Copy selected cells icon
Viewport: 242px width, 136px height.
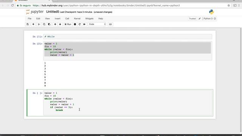[x=44, y=24]
